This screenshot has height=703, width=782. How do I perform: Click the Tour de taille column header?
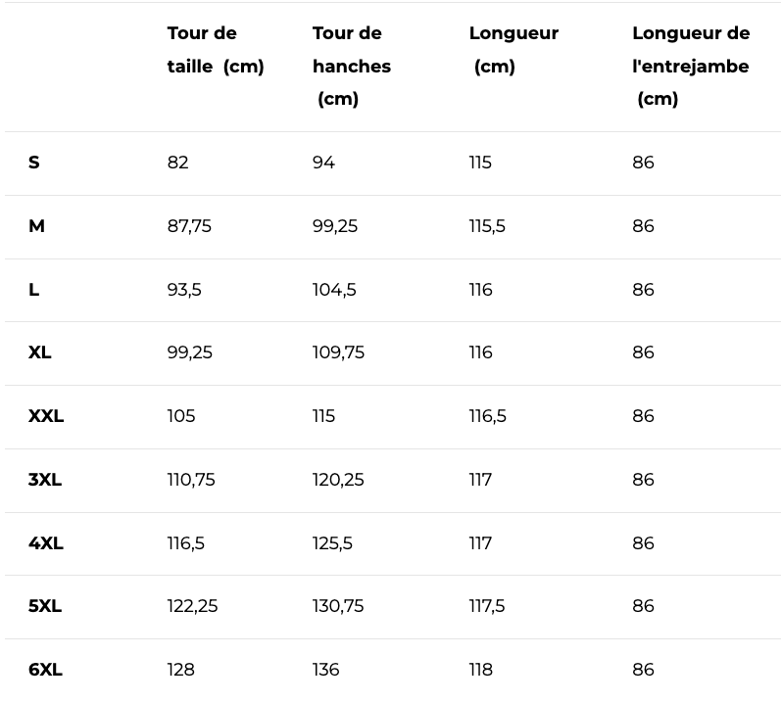pyautogui.click(x=216, y=50)
